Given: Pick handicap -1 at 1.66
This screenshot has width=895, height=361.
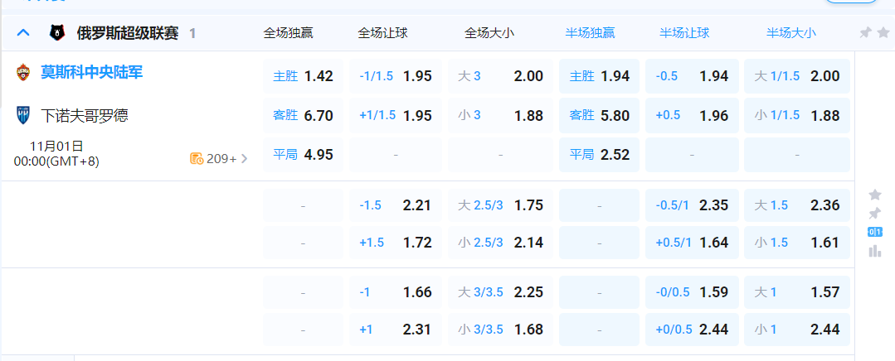Looking at the screenshot, I should pos(395,292).
